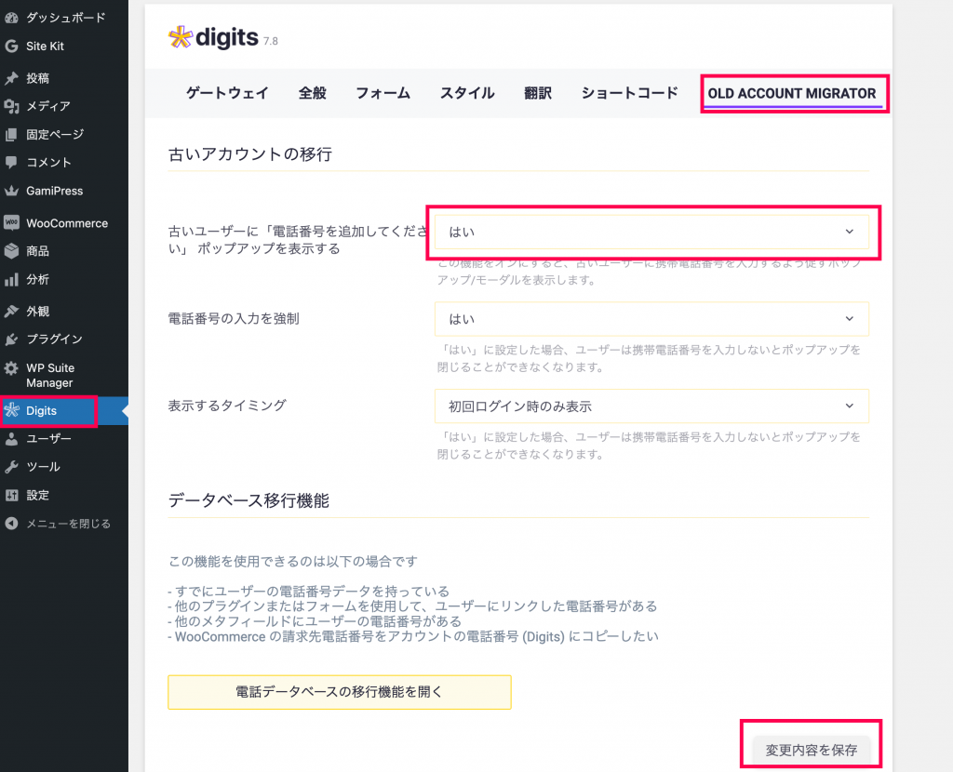Open the 表示するタイミング dropdown
This screenshot has width=953, height=772.
click(x=651, y=406)
